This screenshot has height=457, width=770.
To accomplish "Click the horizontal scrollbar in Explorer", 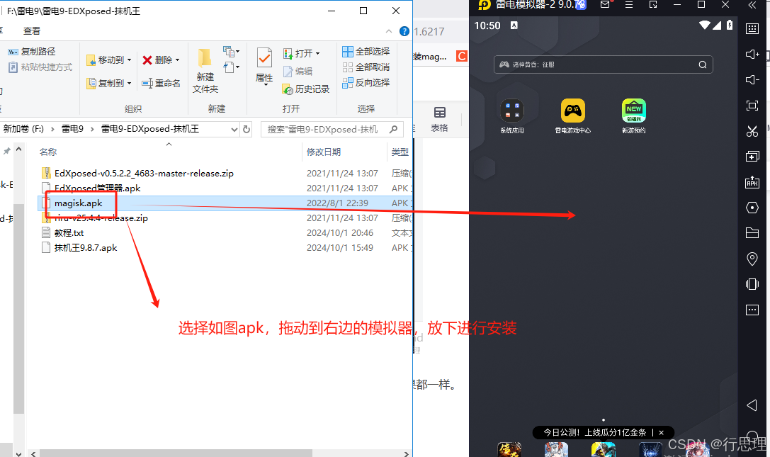I will point(176,453).
